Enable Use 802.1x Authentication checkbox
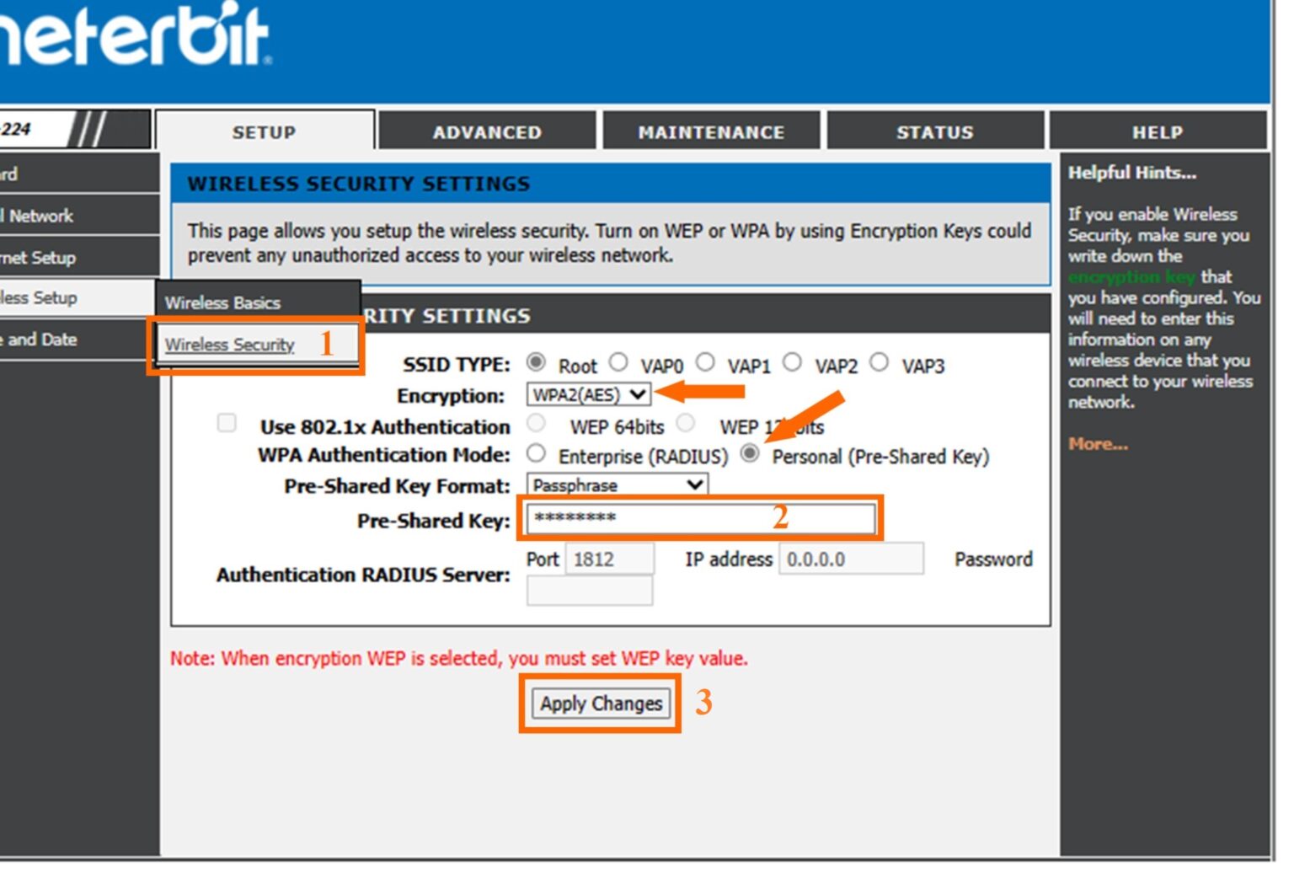 [x=227, y=423]
